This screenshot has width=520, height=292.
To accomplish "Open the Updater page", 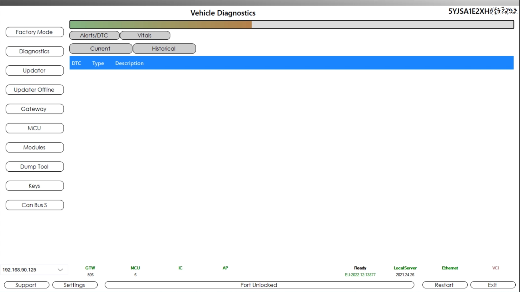I will tap(34, 70).
